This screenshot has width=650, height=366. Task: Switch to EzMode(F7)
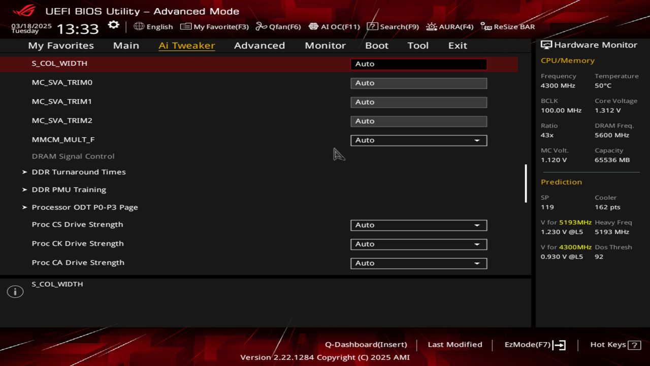click(528, 345)
